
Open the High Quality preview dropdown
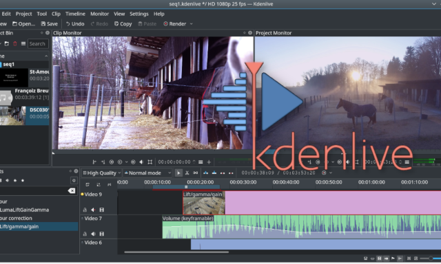coord(101,173)
